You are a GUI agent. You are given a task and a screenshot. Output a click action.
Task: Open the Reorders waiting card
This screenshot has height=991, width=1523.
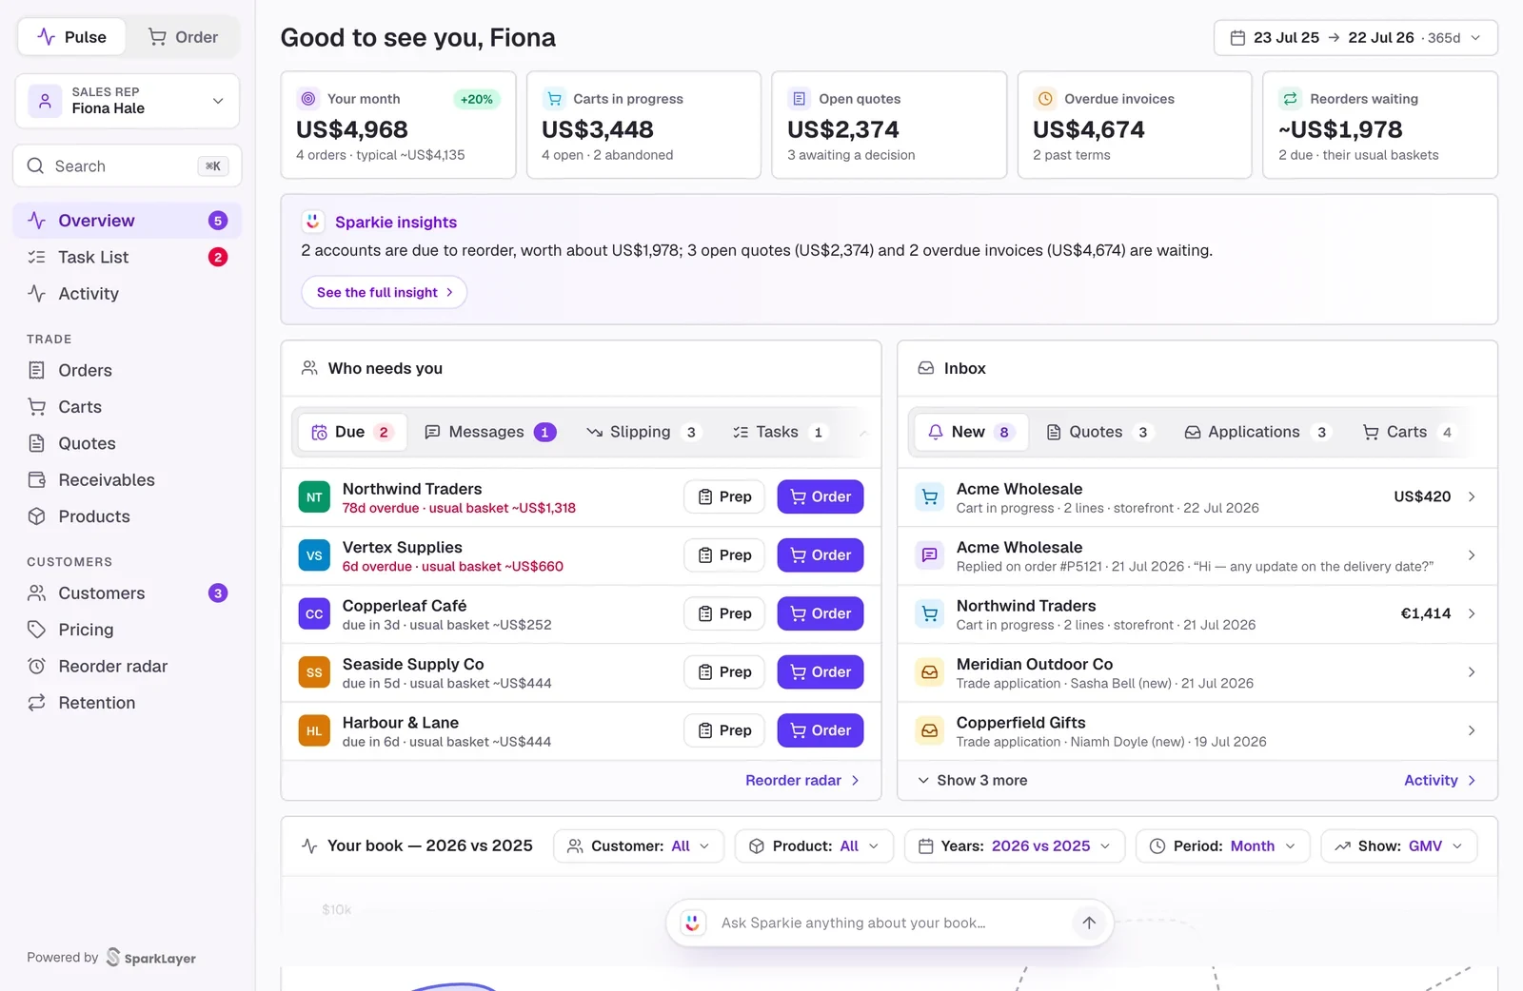point(1380,125)
